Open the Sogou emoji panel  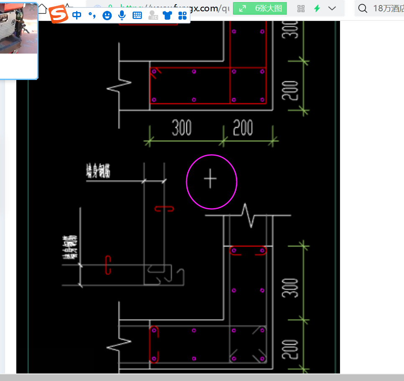(x=107, y=16)
